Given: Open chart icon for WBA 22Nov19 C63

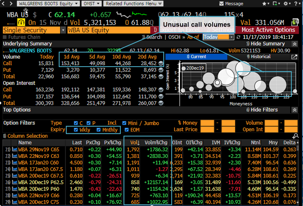Looking at the screenshot, I should point(15,156).
